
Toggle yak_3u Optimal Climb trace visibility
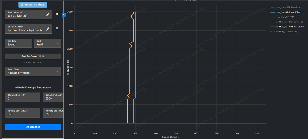click(x=290, y=12)
